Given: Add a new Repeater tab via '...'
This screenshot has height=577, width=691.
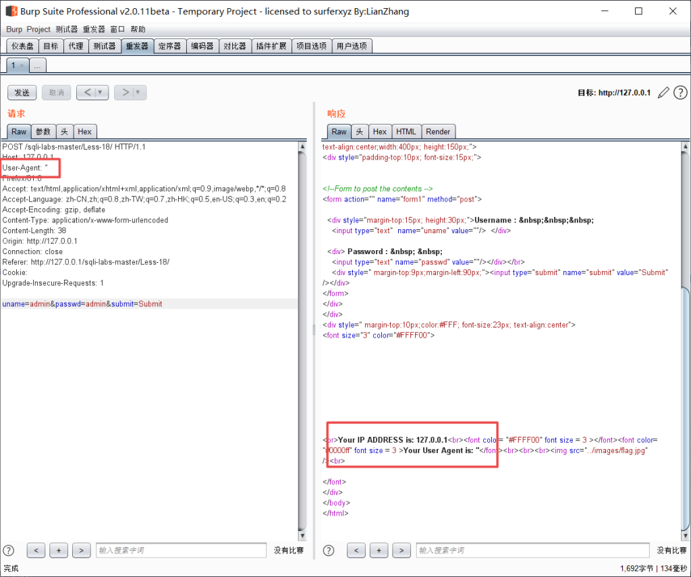Looking at the screenshot, I should coord(38,66).
